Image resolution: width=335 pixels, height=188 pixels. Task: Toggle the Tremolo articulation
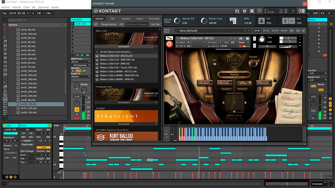click(x=264, y=83)
